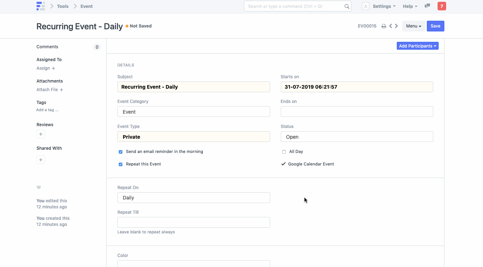This screenshot has width=483, height=267.
Task: Go to next document using right chevron
Action: point(396,26)
